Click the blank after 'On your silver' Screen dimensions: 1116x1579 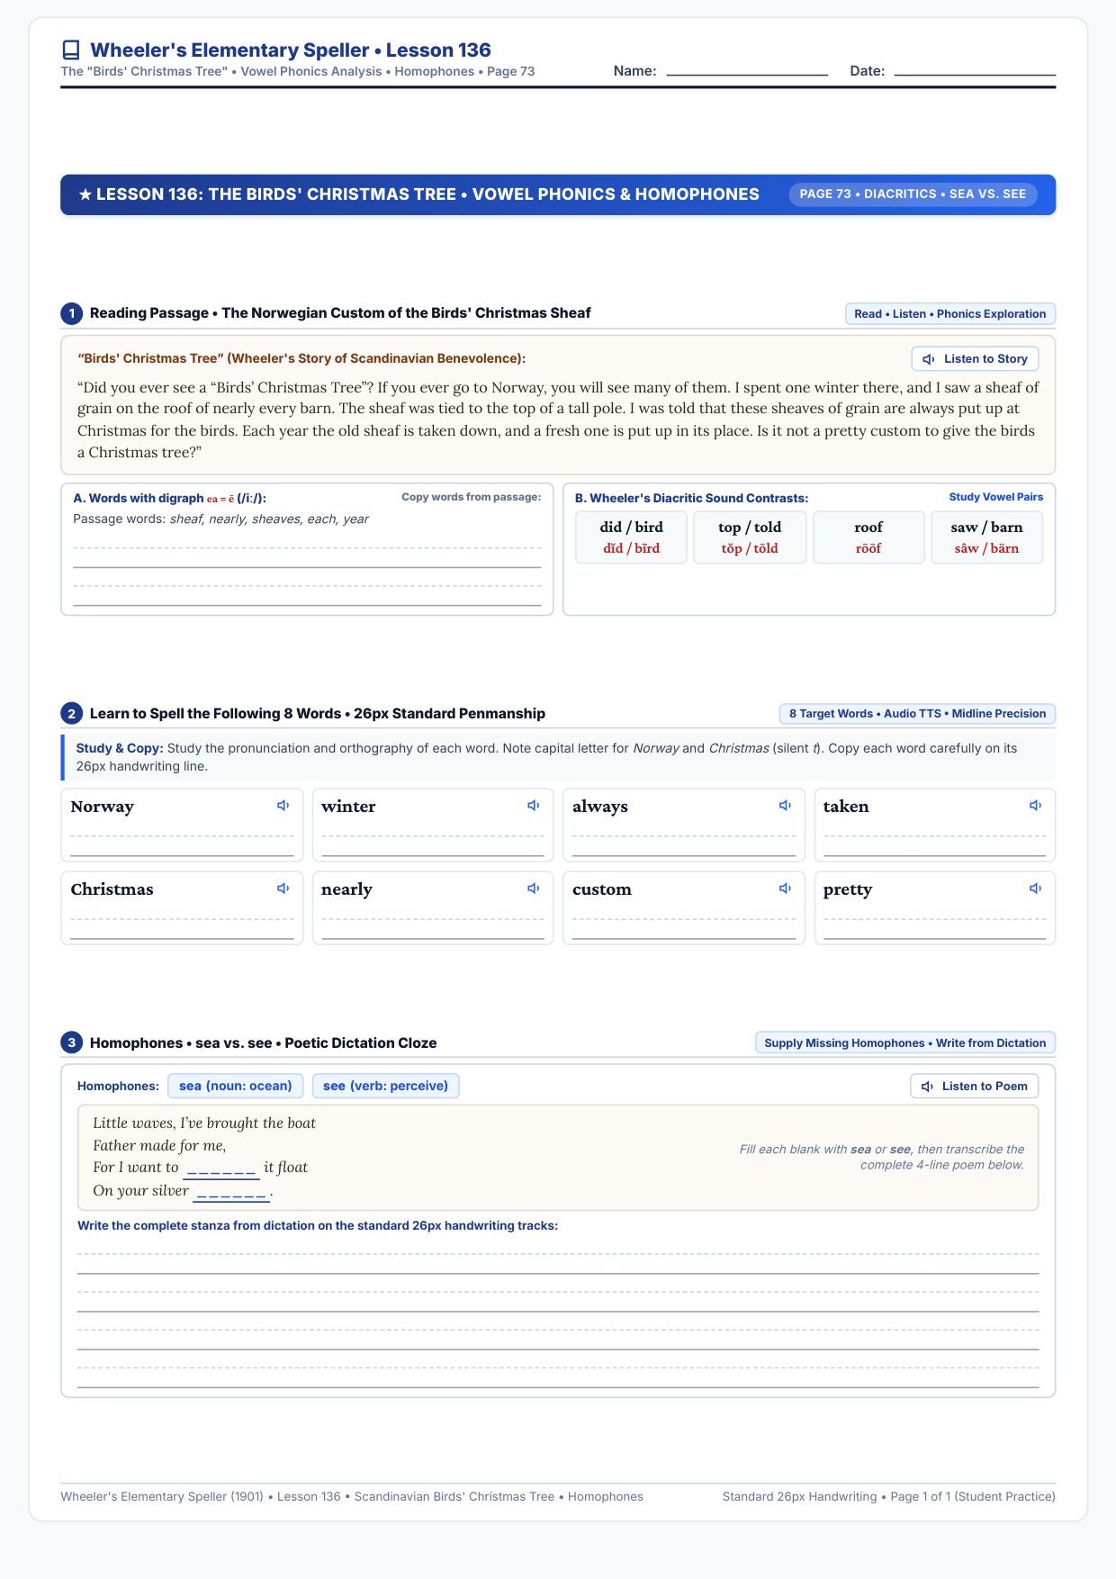pyautogui.click(x=231, y=1192)
